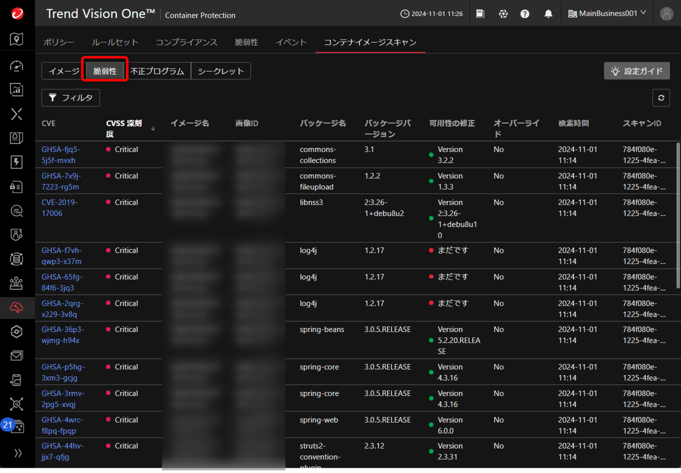
Task: Click the libnss3 package cell
Action: [311, 202]
